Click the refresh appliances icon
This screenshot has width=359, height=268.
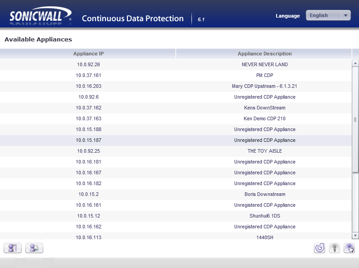point(319,248)
